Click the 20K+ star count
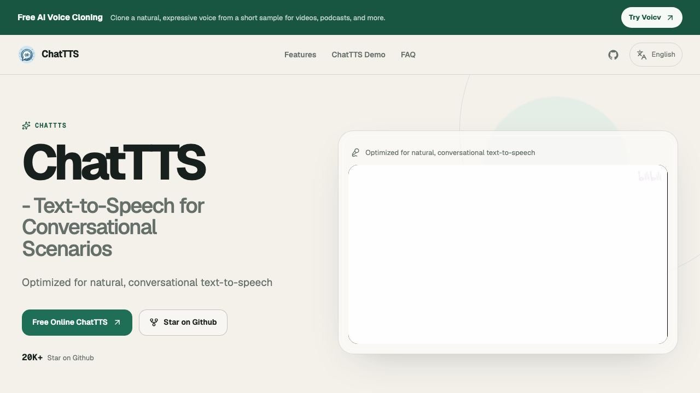700x393 pixels. click(x=32, y=358)
